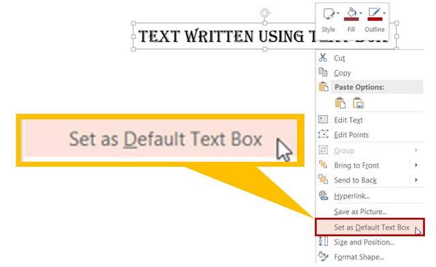436x267 pixels.
Task: Click the Outline label in the mini toolbar
Action: tap(375, 29)
